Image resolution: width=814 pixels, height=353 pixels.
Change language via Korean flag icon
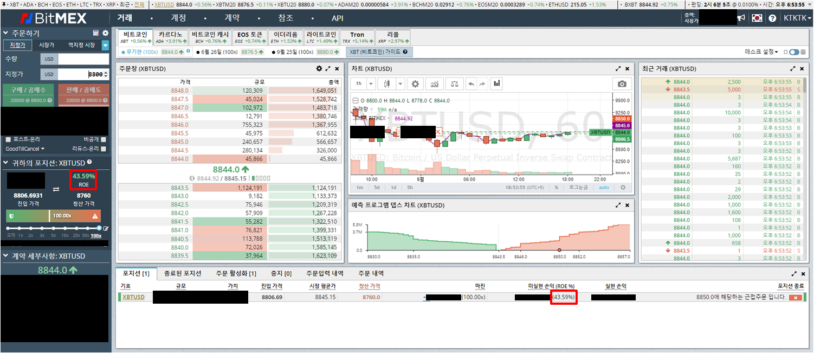click(x=757, y=18)
